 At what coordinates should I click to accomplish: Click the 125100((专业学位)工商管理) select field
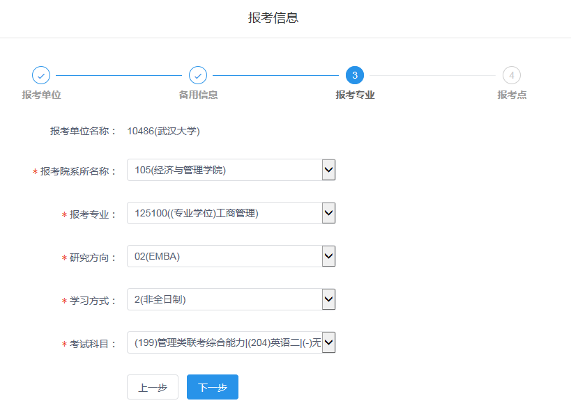(231, 213)
